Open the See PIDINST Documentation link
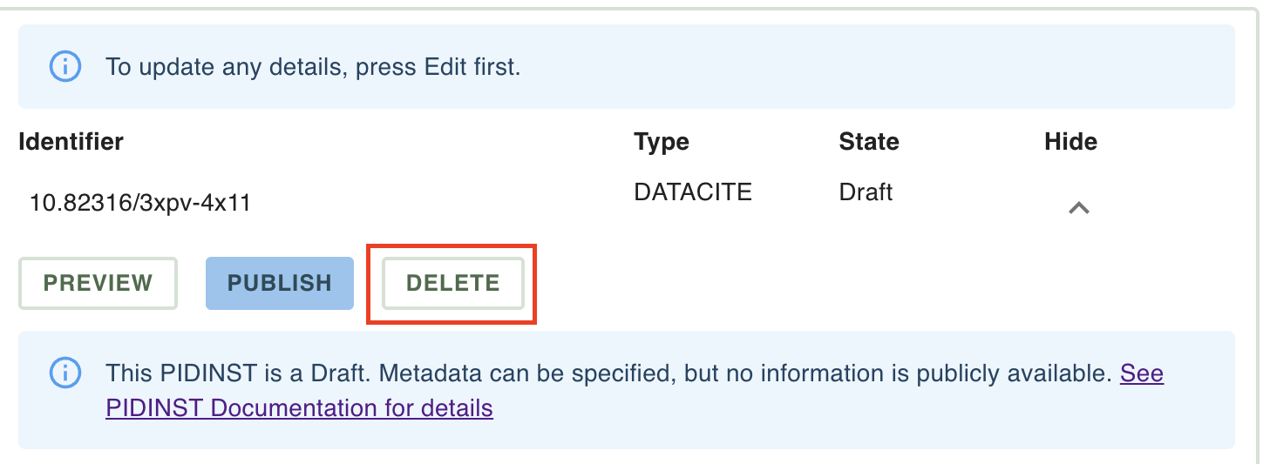 [1142, 373]
